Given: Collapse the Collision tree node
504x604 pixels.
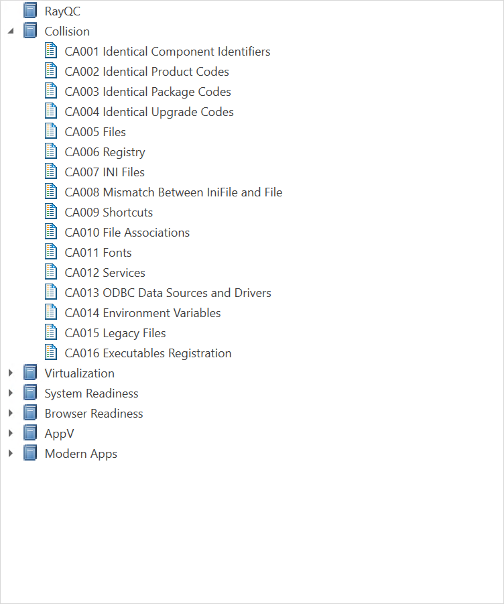Looking at the screenshot, I should coord(9,30).
